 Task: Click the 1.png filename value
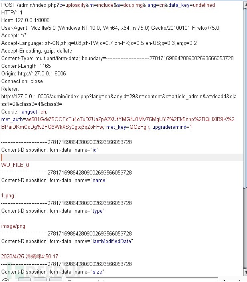coord(8,196)
